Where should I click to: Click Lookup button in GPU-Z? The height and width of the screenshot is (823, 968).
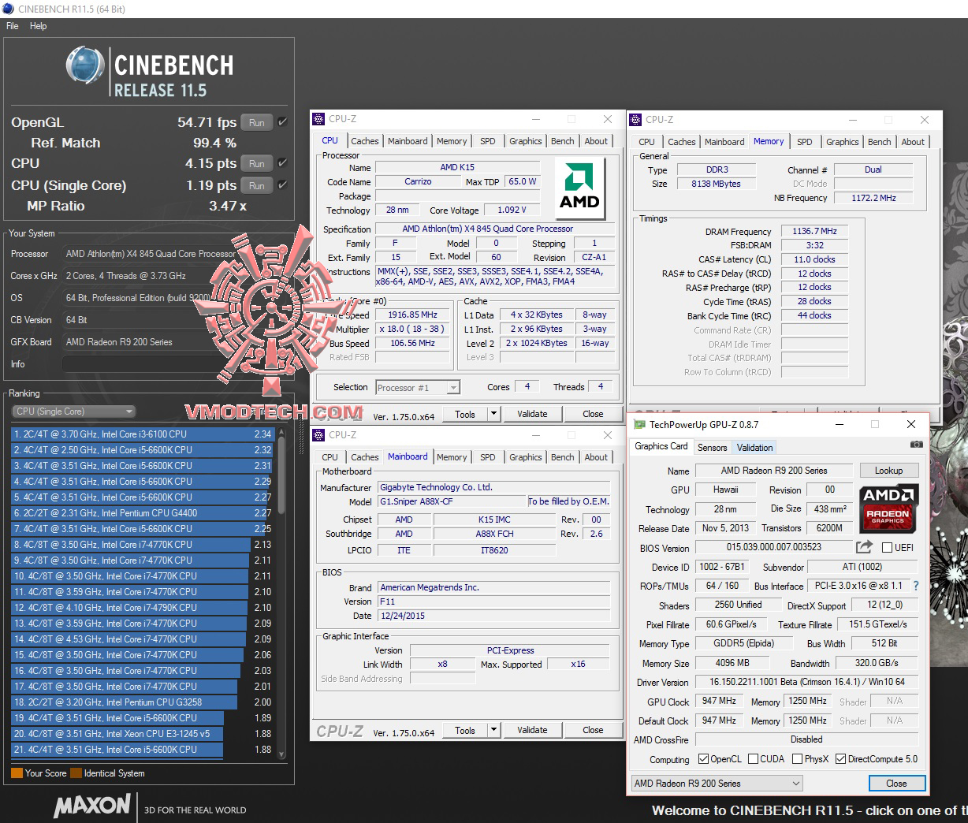click(x=888, y=471)
